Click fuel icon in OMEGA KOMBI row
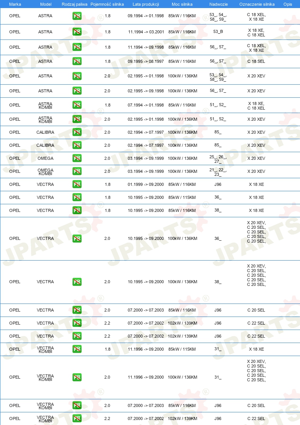Screen dimensions: 300x425 tap(77, 171)
